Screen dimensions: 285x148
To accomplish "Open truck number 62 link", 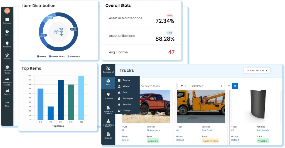I will [x=123, y=130].
